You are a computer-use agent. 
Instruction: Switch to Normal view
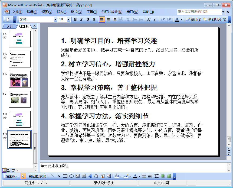(4, 170)
